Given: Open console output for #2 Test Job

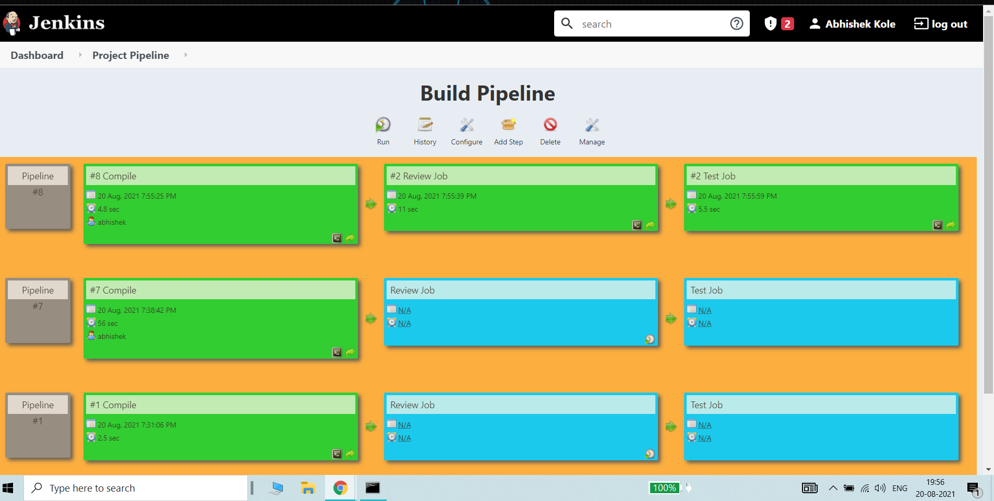Looking at the screenshot, I should pyautogui.click(x=938, y=225).
